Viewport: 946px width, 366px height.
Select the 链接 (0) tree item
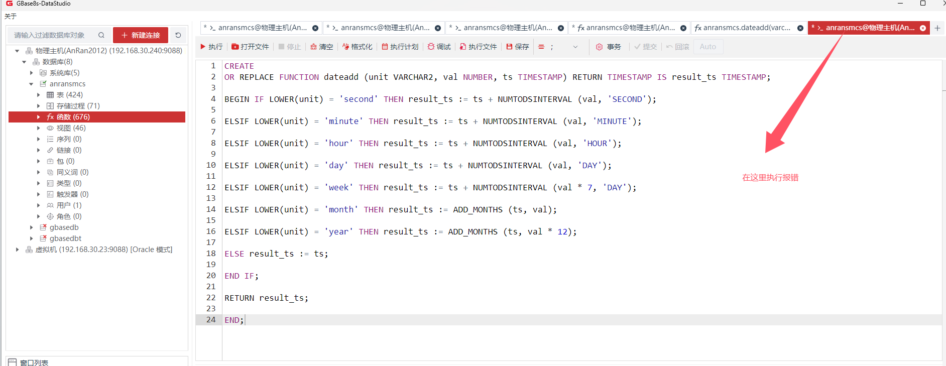click(69, 150)
